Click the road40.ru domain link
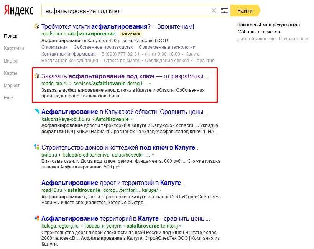The image size is (314, 249). coord(52,190)
